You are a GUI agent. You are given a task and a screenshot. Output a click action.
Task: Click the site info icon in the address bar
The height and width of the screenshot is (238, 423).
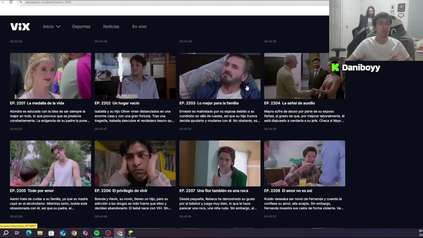tap(20, 2)
